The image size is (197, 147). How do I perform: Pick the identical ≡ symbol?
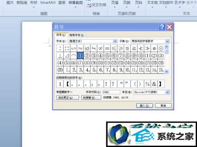[107, 48]
